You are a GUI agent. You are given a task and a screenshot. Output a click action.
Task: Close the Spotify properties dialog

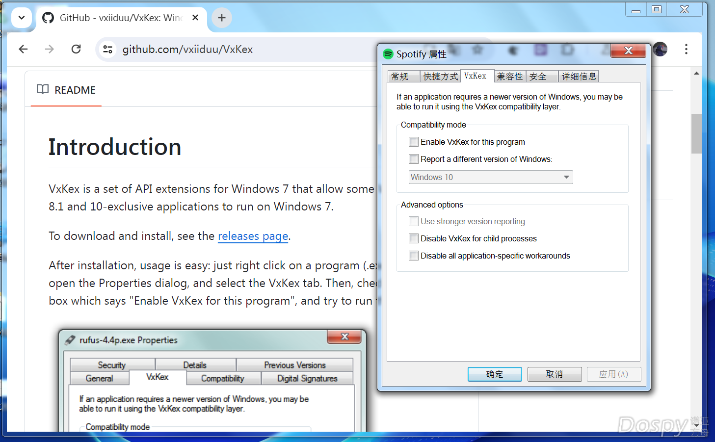[x=628, y=51]
